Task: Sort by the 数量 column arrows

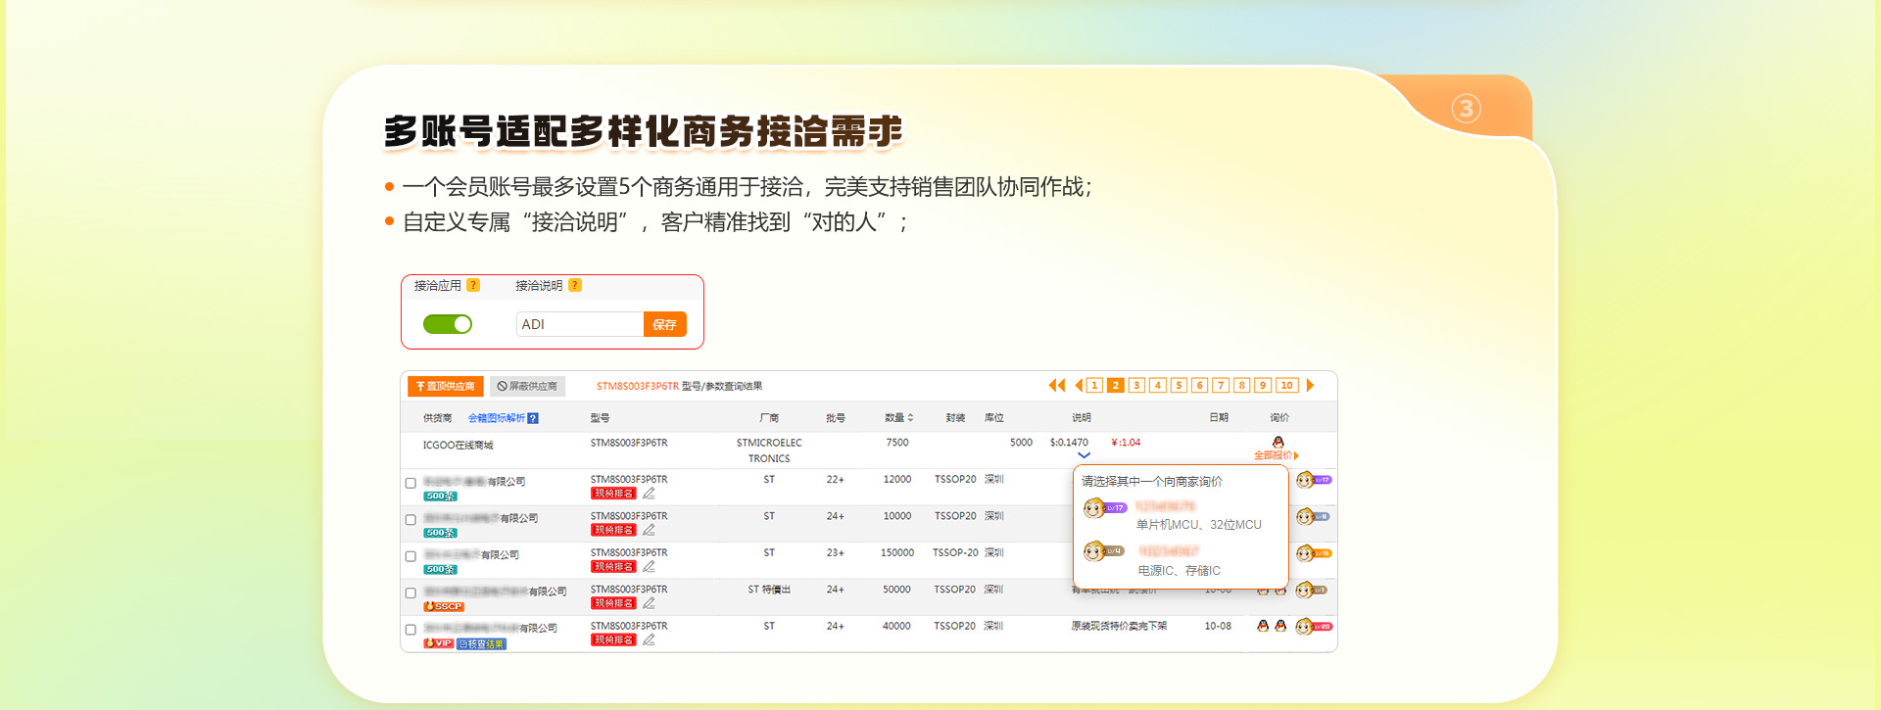Action: point(910,418)
